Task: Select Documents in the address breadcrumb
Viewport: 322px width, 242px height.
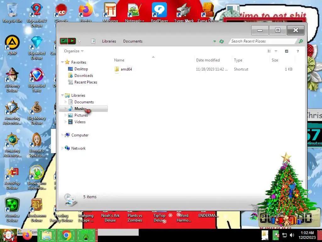Action: [x=133, y=41]
